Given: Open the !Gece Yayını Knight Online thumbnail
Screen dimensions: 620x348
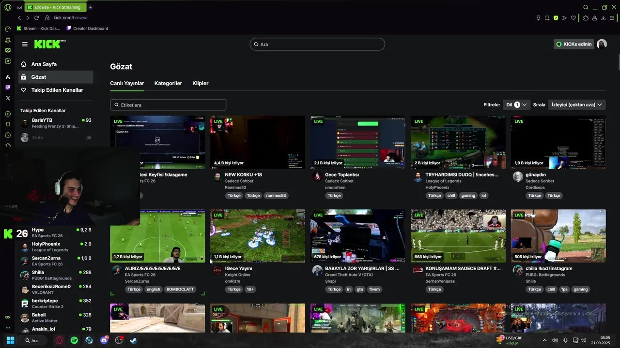Looking at the screenshot, I should click(258, 236).
